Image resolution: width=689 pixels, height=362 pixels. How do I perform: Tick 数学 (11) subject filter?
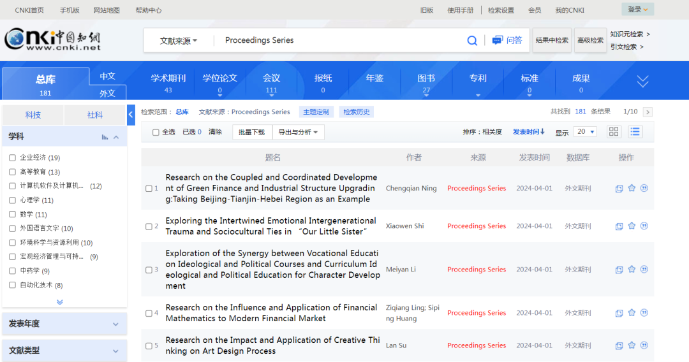click(x=12, y=214)
